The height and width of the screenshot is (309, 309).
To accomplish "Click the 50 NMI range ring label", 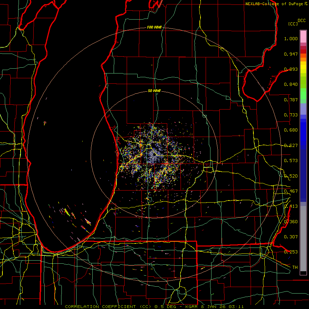I will (154, 91).
